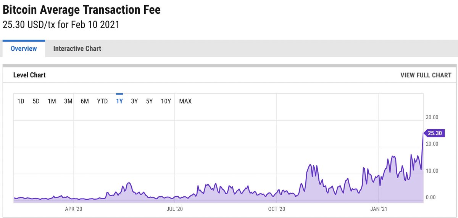This screenshot has width=458, height=218.
Task: Show the MAX time range
Action: [x=185, y=101]
